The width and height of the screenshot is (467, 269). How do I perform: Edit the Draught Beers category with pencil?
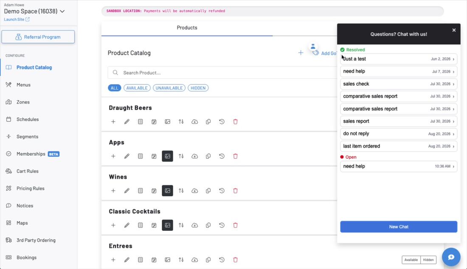127,121
